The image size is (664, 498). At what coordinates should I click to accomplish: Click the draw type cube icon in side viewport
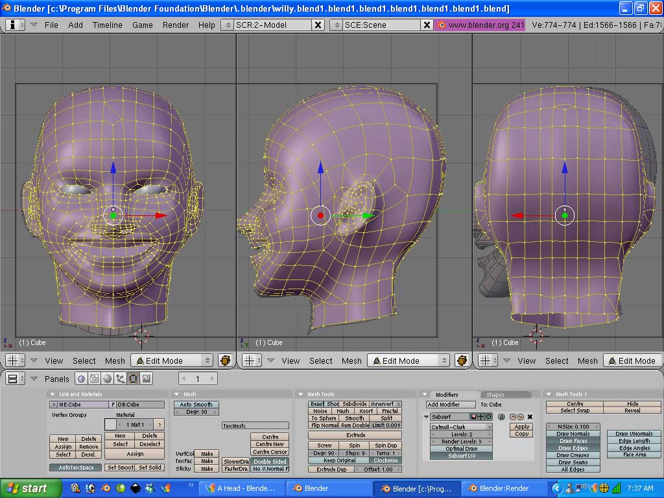[x=462, y=361]
